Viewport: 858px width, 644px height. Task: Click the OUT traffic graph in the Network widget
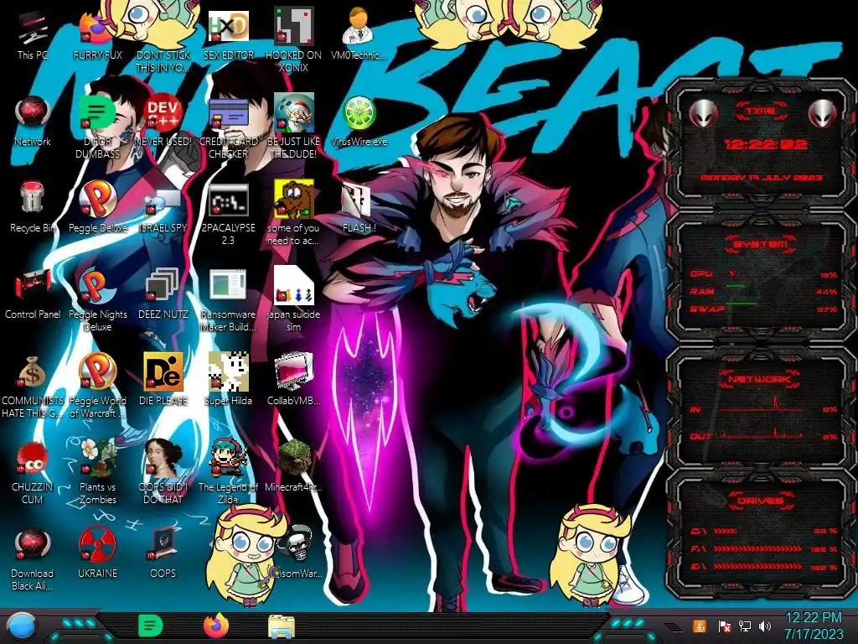(761, 434)
